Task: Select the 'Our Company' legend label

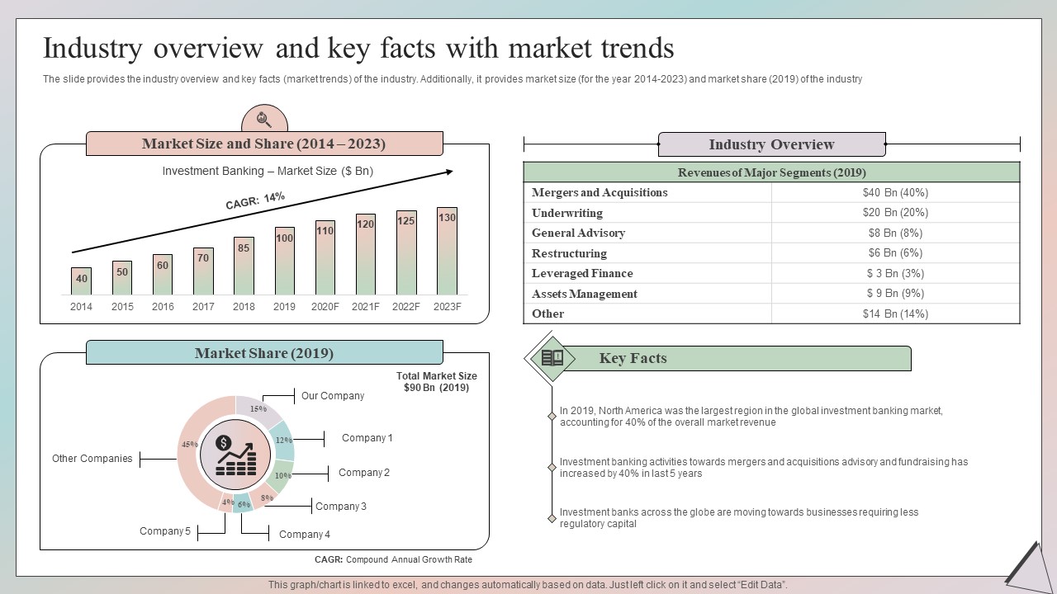Action: (333, 396)
